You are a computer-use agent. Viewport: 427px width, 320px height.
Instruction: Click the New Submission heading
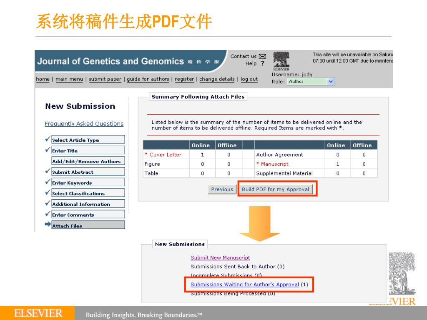click(x=80, y=106)
